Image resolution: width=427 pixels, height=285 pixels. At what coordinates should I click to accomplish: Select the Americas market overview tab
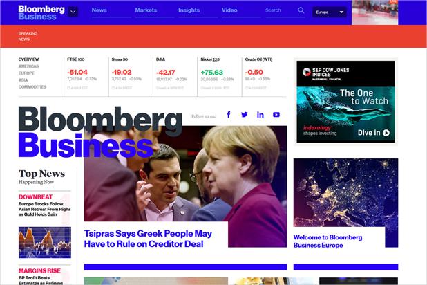(28, 66)
